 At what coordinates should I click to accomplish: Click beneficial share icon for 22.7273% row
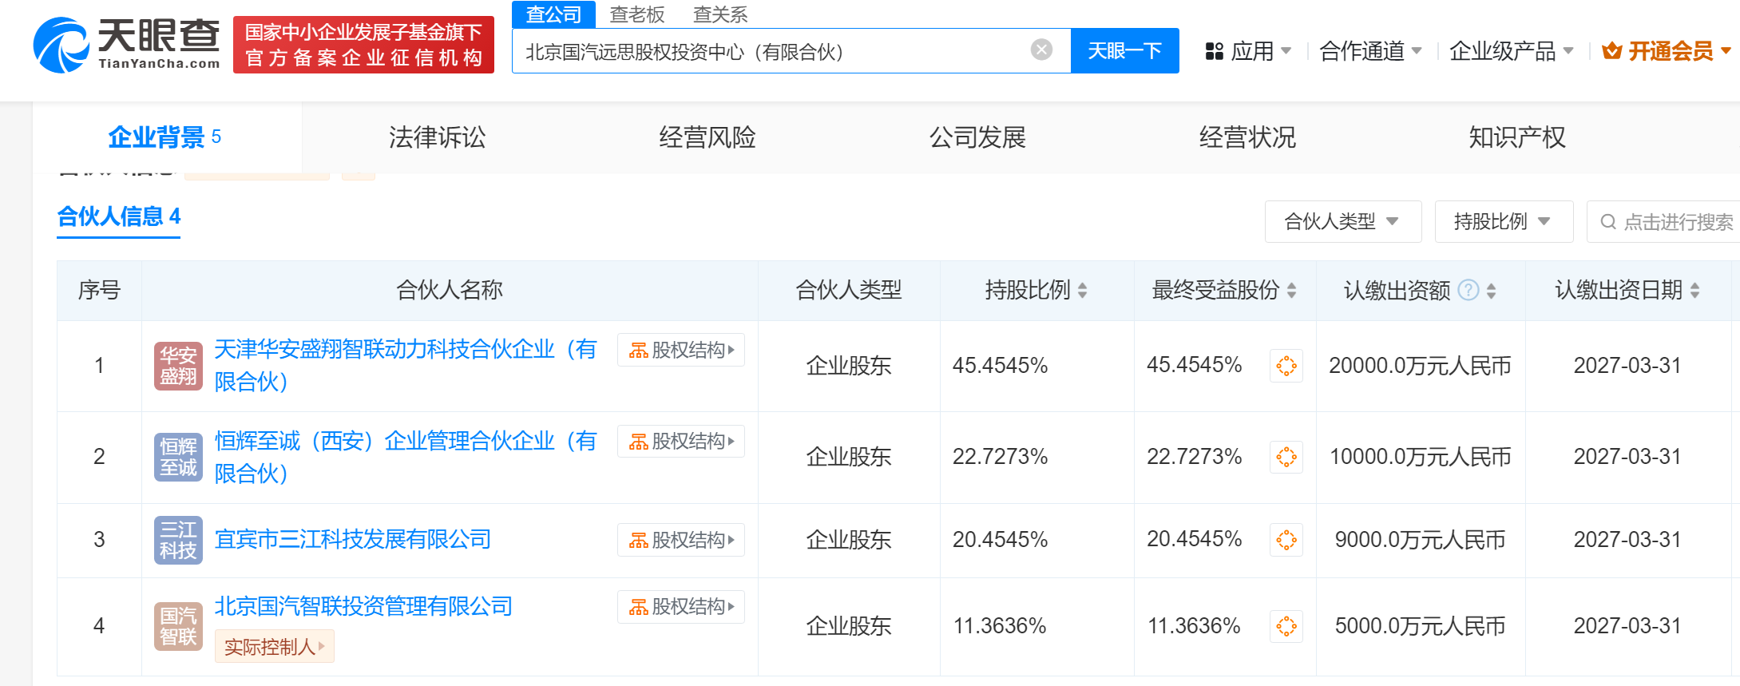[1286, 457]
